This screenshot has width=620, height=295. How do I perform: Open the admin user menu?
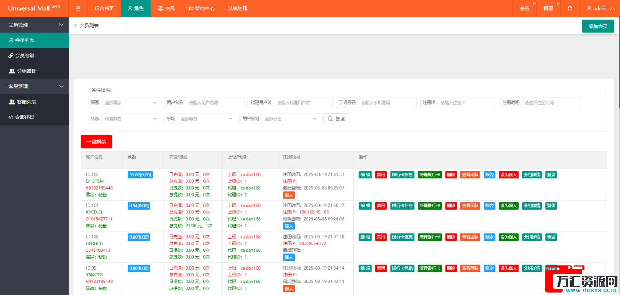click(600, 8)
